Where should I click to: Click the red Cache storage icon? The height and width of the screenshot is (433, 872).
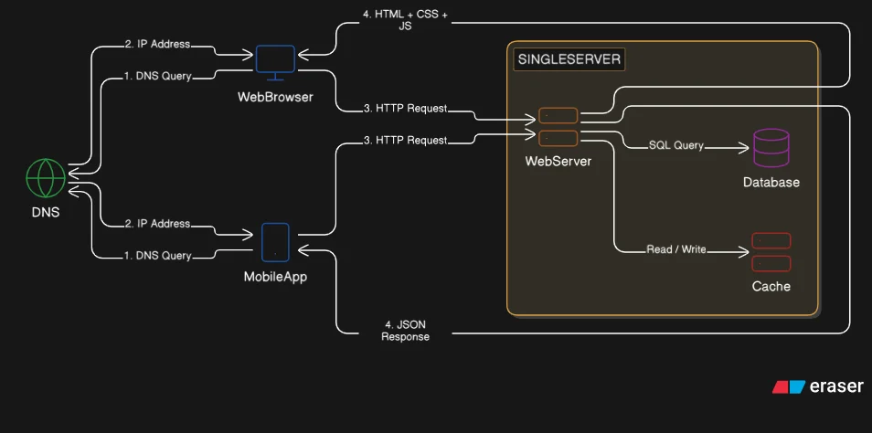point(771,252)
